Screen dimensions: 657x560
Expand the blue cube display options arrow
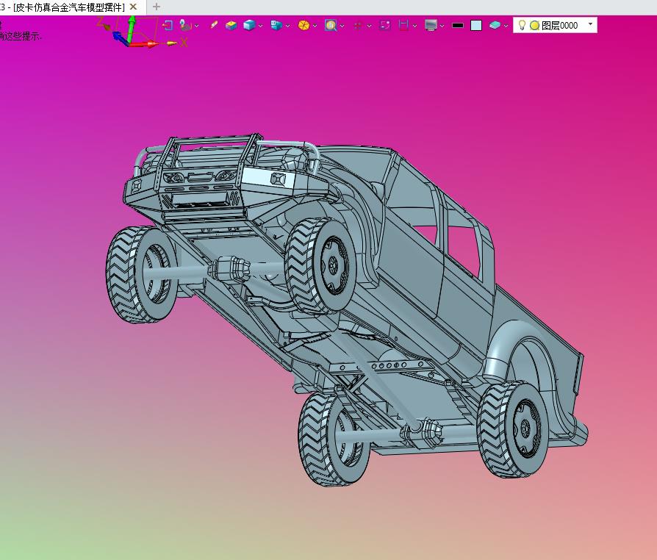(261, 26)
